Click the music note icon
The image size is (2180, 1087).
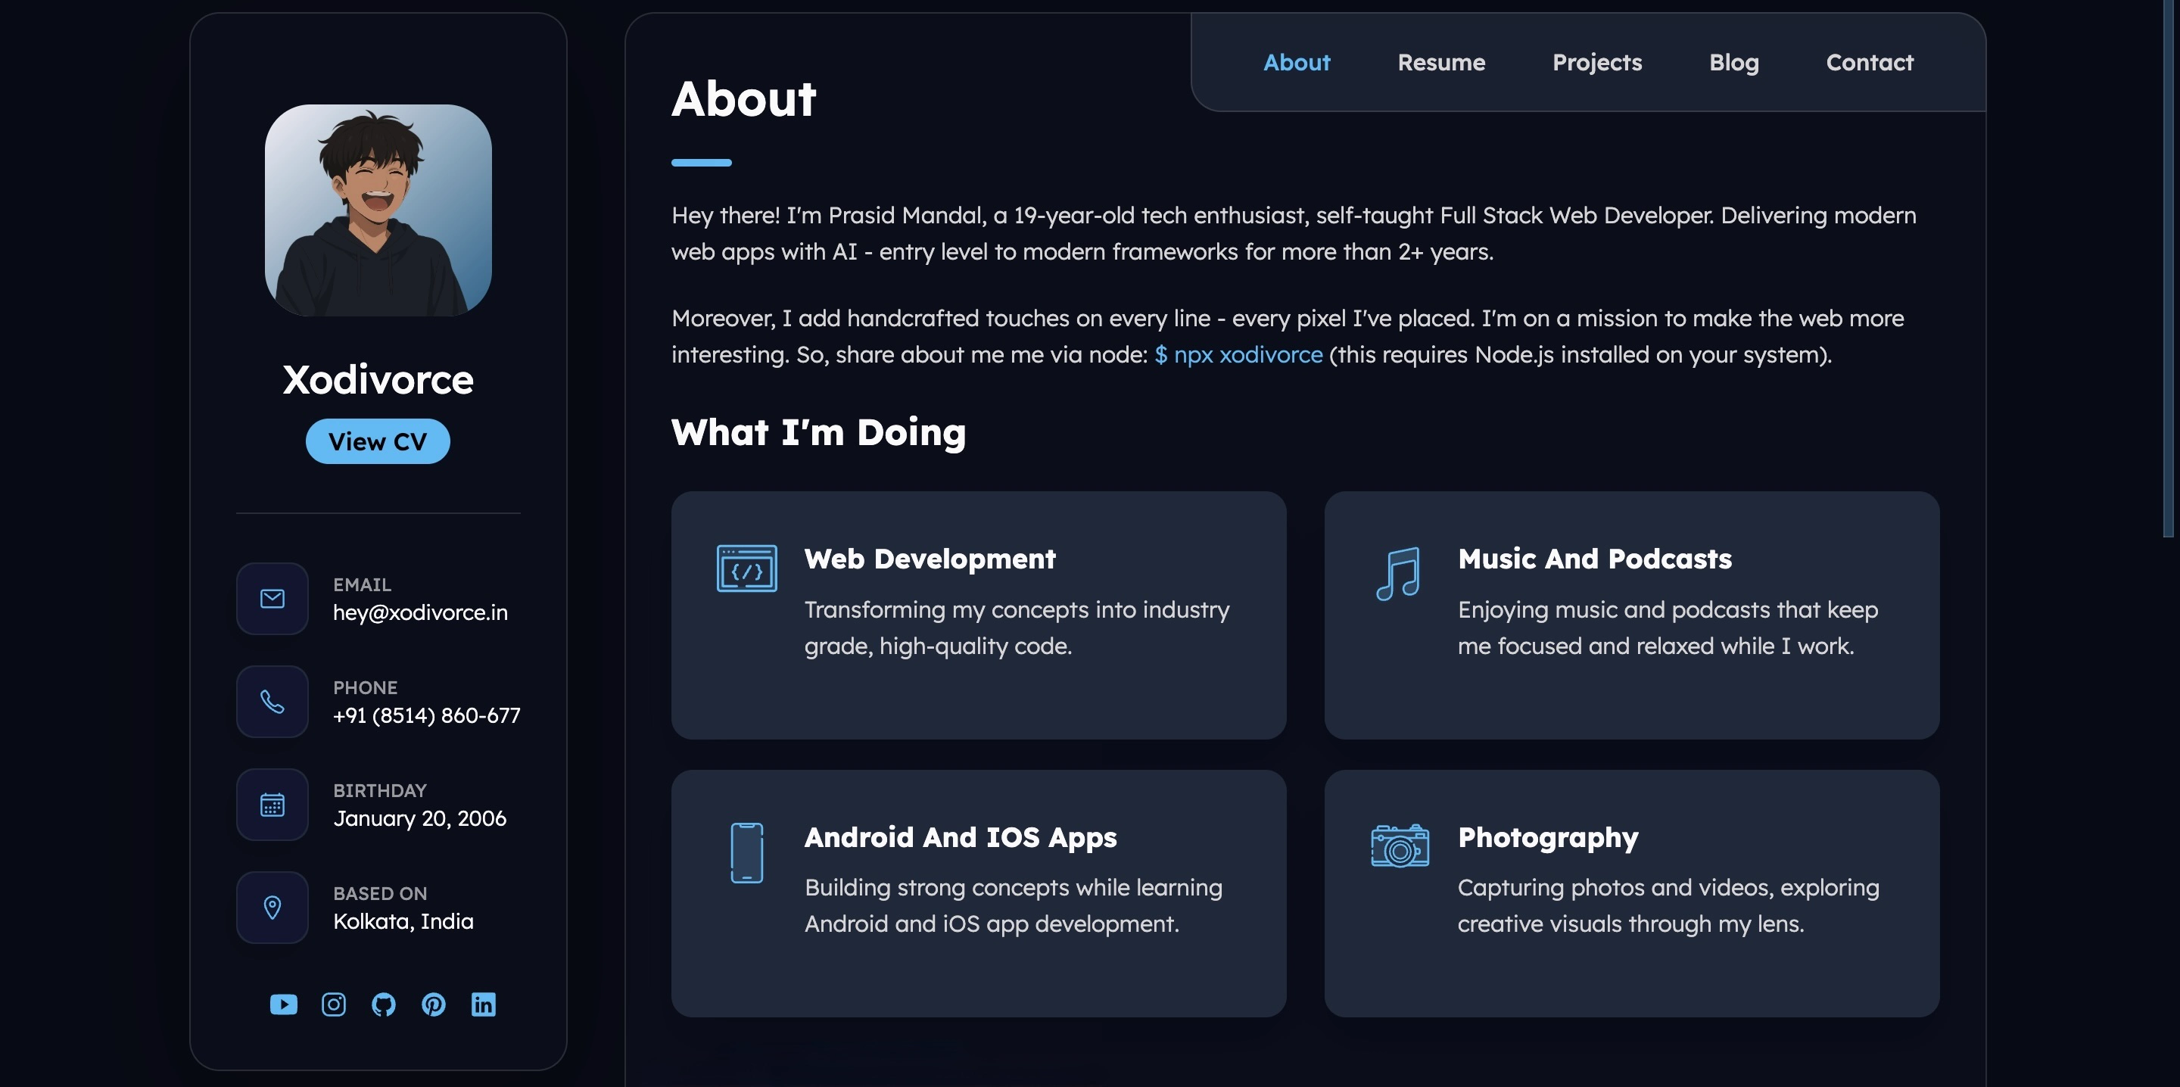click(1398, 574)
